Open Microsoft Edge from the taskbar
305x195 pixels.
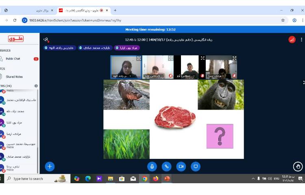pos(88,178)
